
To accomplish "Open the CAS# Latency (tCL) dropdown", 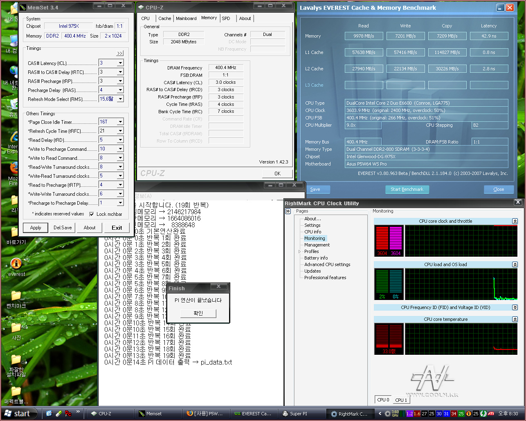I will coord(120,63).
